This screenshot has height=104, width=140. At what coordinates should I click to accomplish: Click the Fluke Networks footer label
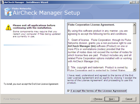[x=12, y=99]
